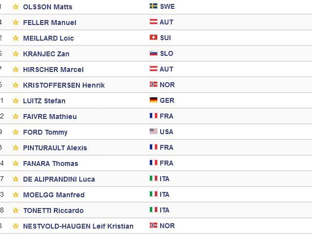Screen dimensions: 312x234
Task: Toggle favorite star for OLSSON Matts
Action: (x=16, y=7)
